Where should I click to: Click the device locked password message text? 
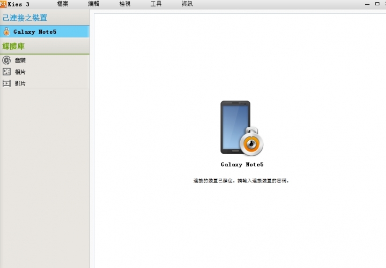pyautogui.click(x=241, y=181)
